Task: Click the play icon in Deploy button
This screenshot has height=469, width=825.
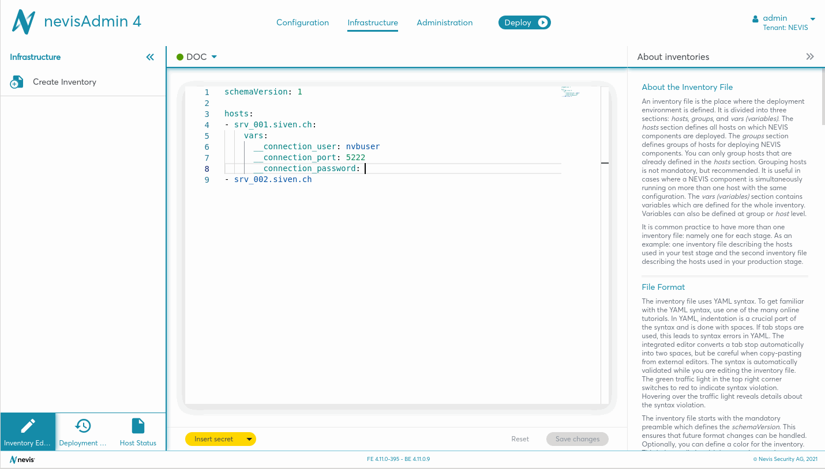Action: click(x=543, y=22)
